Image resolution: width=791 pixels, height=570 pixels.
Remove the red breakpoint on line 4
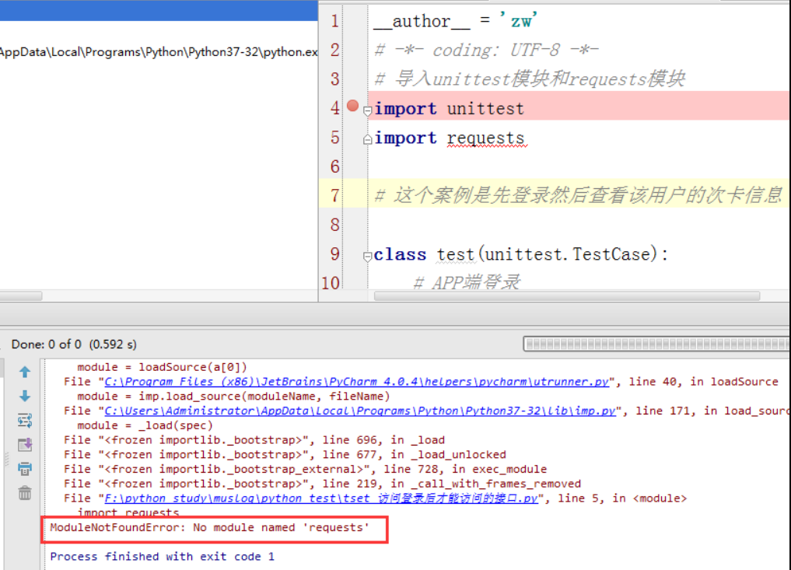click(352, 107)
